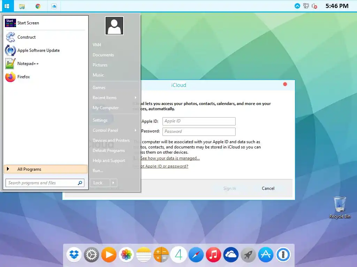Screen dimensions: 357x267
Task: Click Cancel in the iCloud dialog
Action: [x=268, y=188]
